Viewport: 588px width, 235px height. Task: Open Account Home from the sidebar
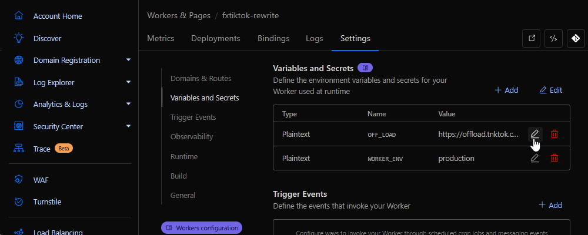coord(58,16)
